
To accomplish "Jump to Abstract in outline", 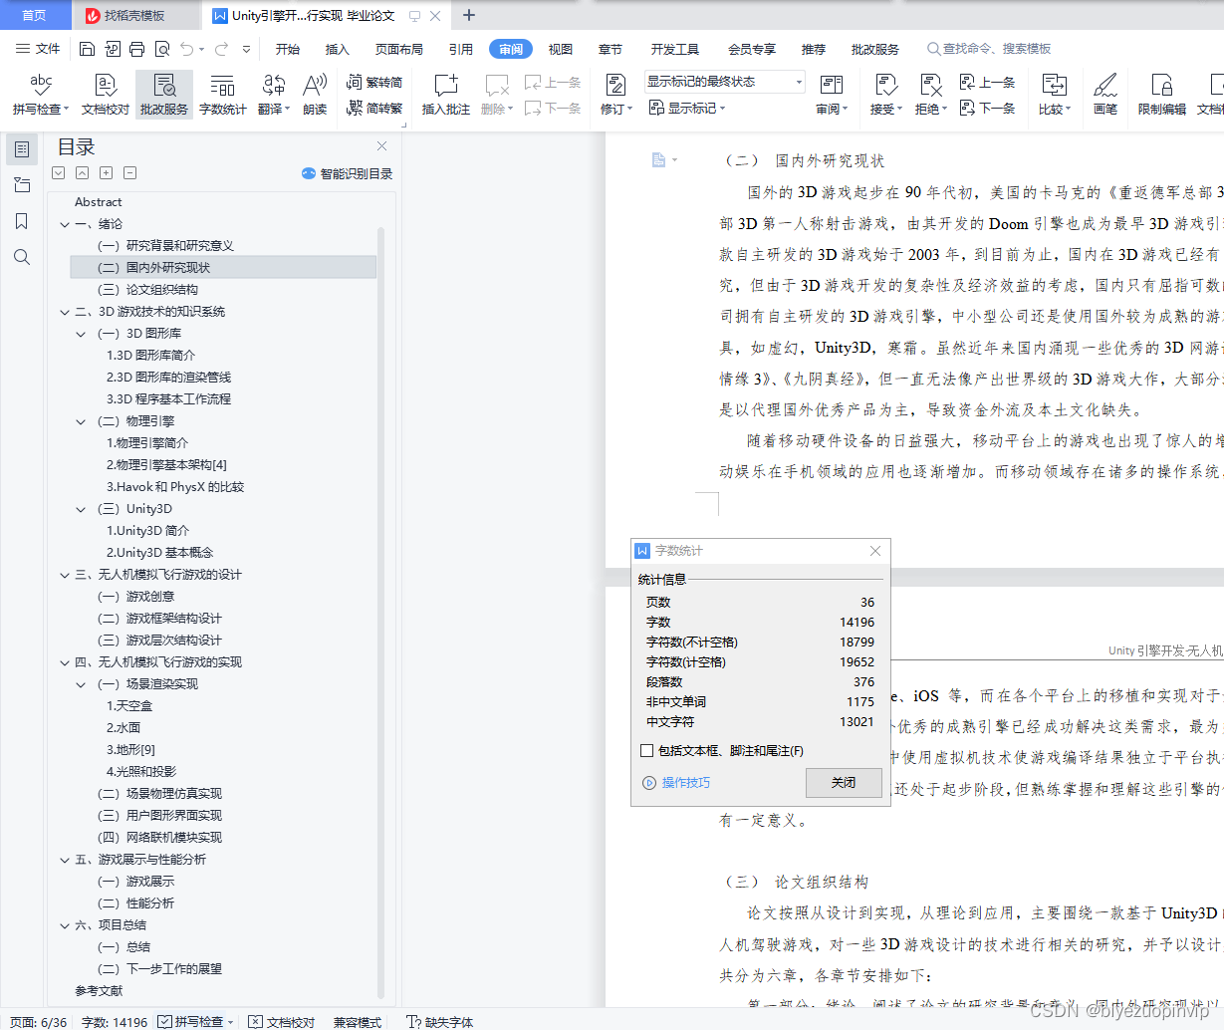I will (98, 202).
